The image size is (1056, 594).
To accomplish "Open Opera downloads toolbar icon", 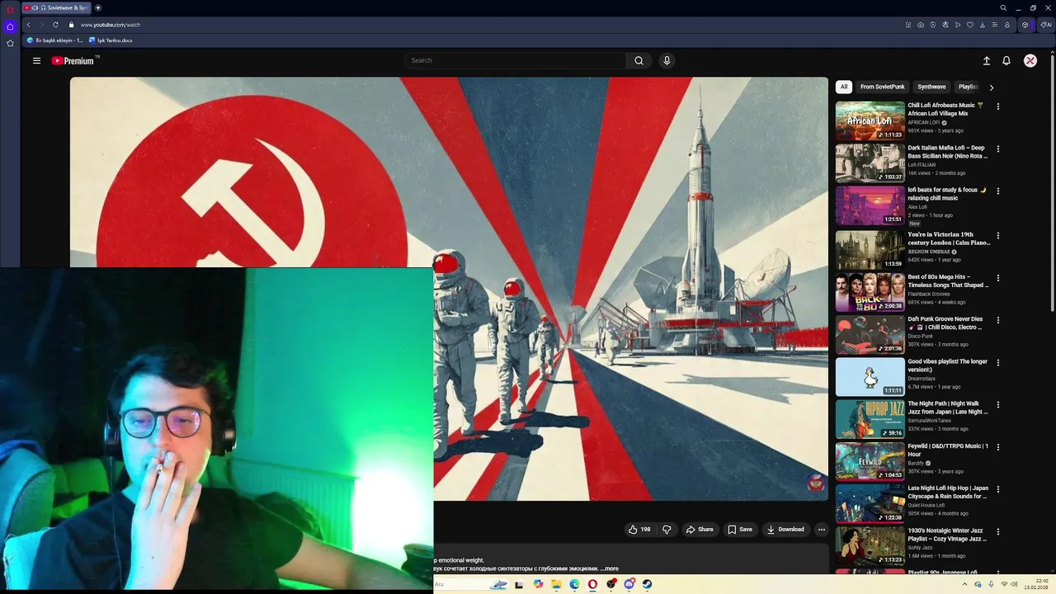I will 983,25.
